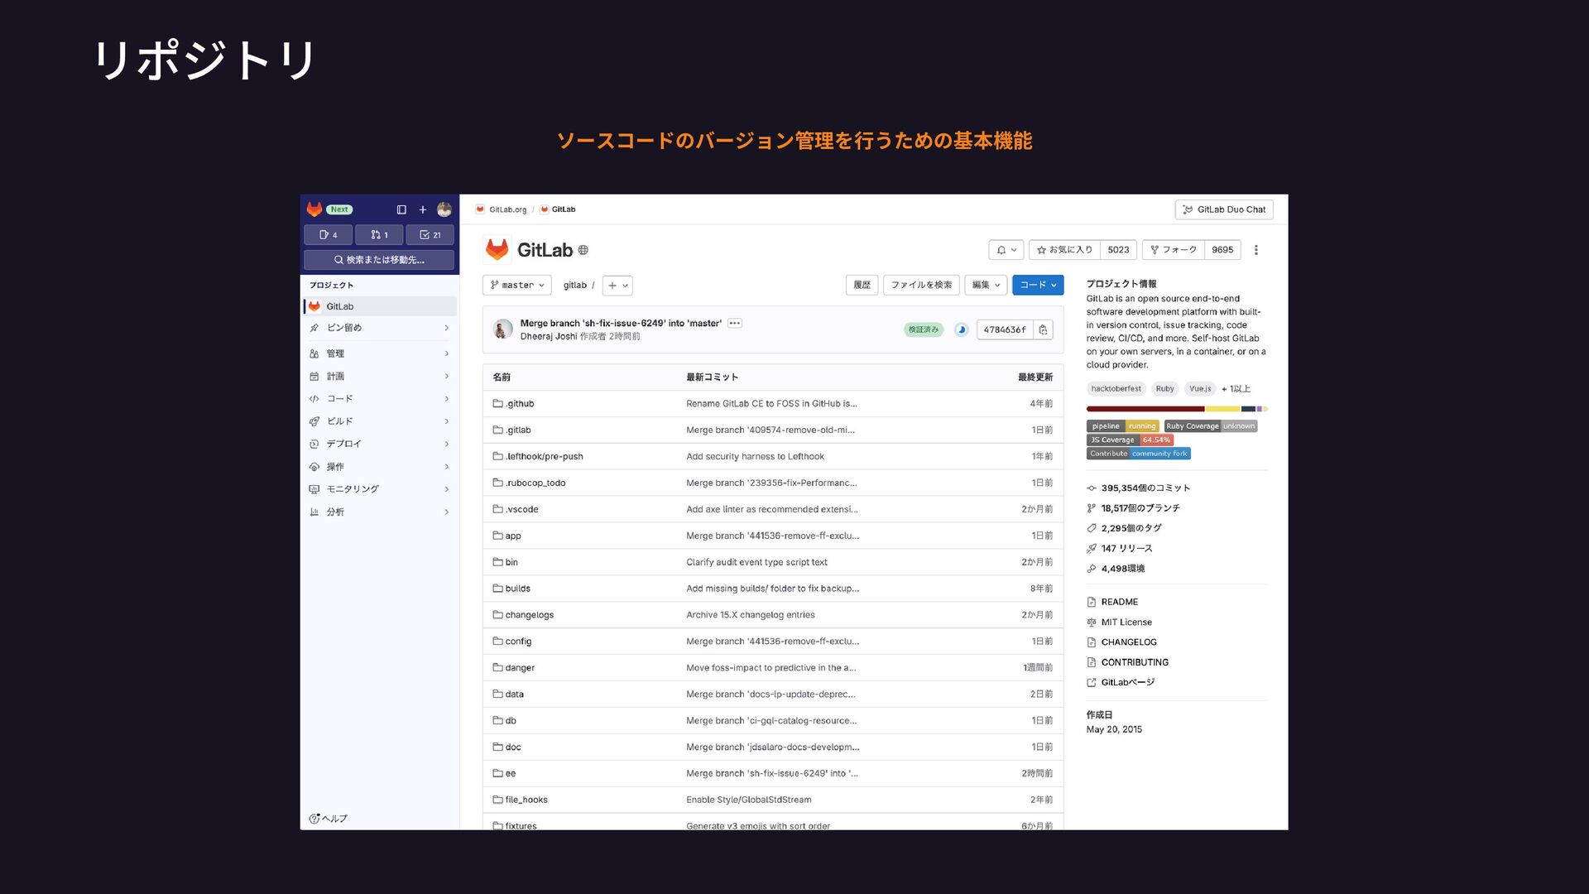The image size is (1589, 894).
Task: Open the three-dot project actions menu
Action: coord(1255,250)
